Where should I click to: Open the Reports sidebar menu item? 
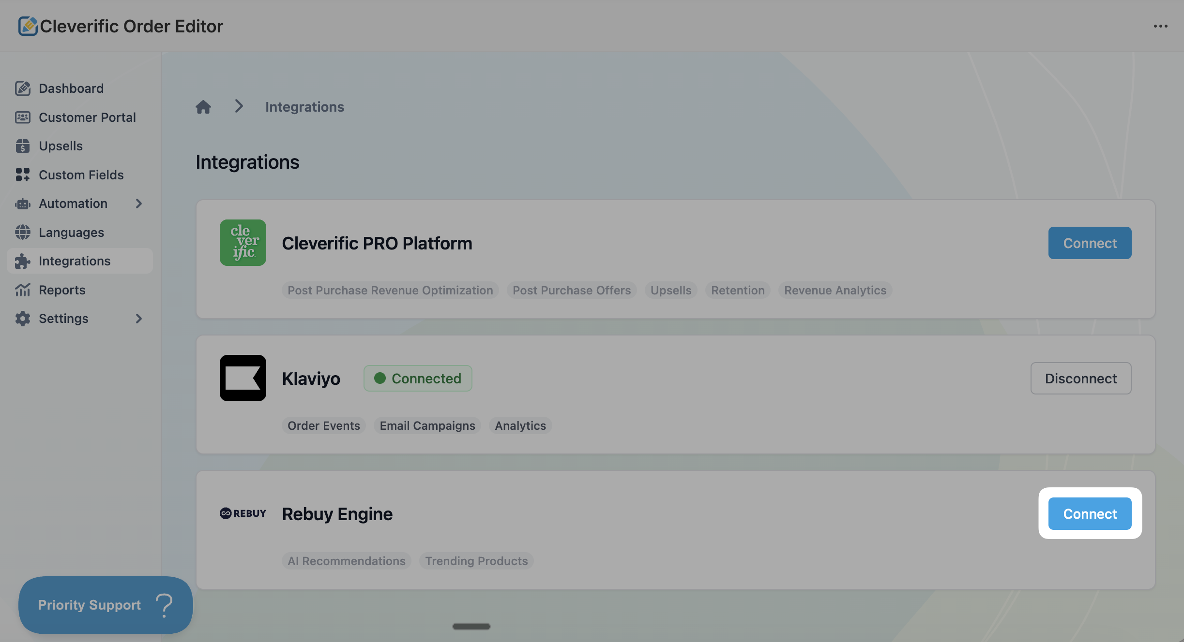tap(62, 290)
